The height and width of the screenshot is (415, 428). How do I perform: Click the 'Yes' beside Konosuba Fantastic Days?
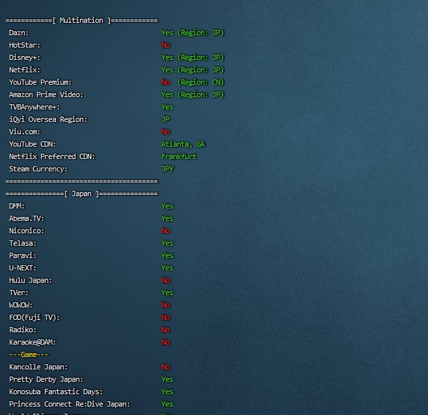click(167, 392)
